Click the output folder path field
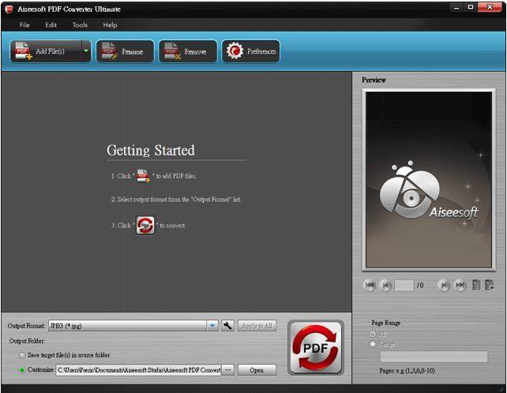This screenshot has height=393, width=507. click(139, 370)
